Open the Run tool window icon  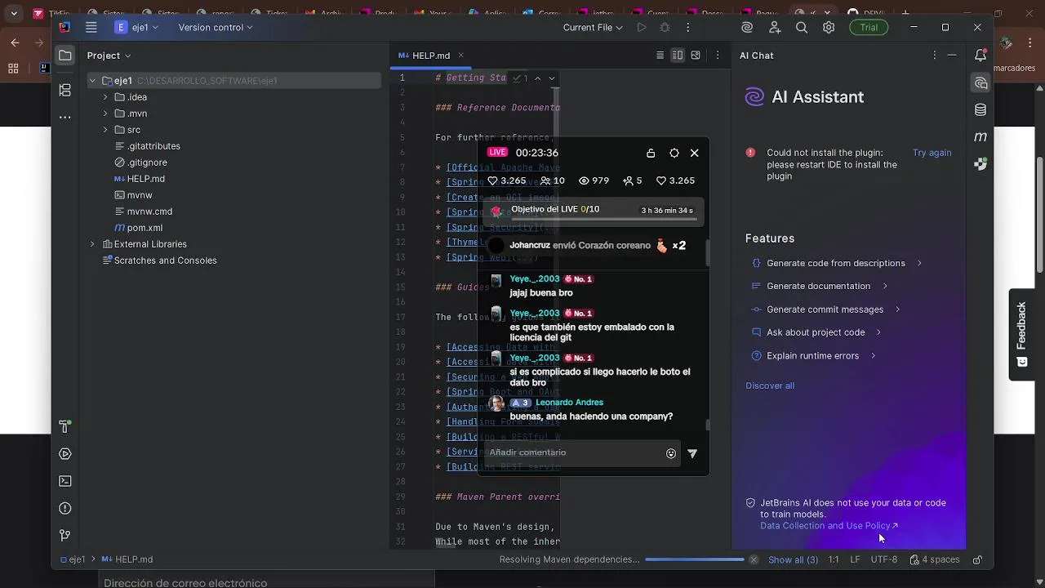click(x=65, y=454)
